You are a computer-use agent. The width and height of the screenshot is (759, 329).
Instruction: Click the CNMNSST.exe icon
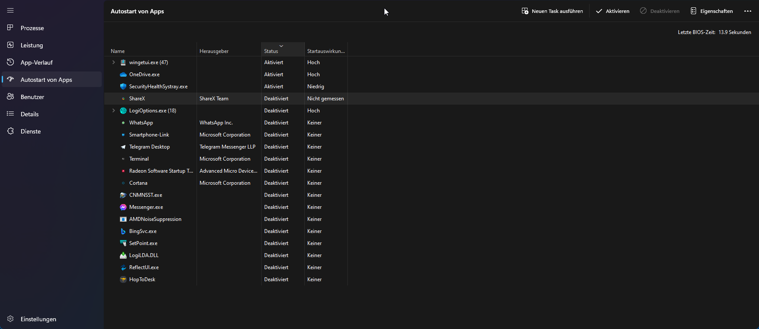click(123, 195)
